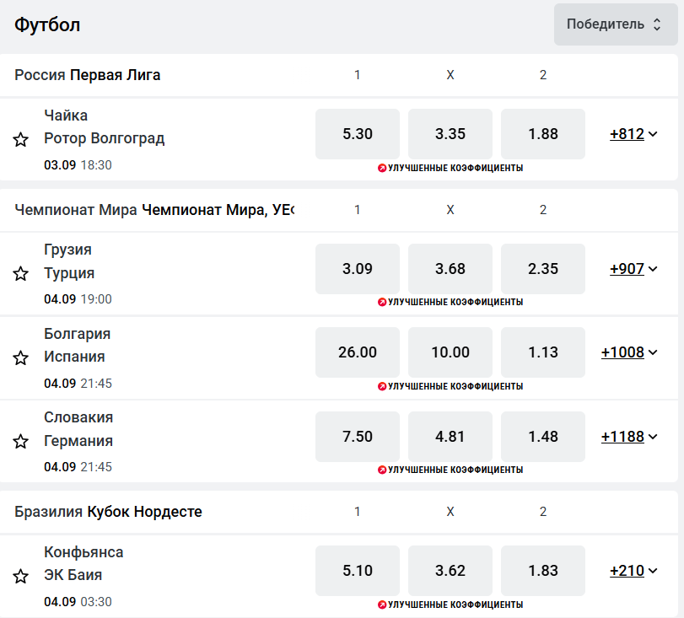Image resolution: width=684 pixels, height=618 pixels.
Task: Open Чемпионат Мира league heading
Action: click(154, 210)
